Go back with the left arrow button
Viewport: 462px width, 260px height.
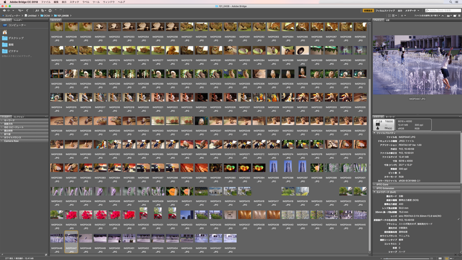tap(4, 11)
